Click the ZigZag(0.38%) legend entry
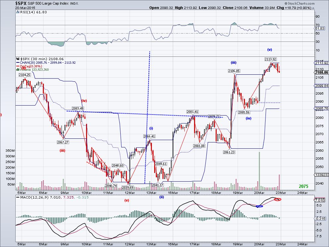329x247 pixels. click(29, 66)
